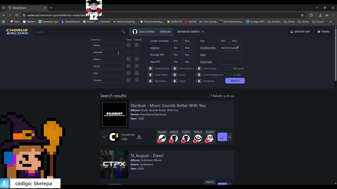The width and height of the screenshot is (337, 189).
Task: Open more options for Stardust chart
Action: coord(229,137)
